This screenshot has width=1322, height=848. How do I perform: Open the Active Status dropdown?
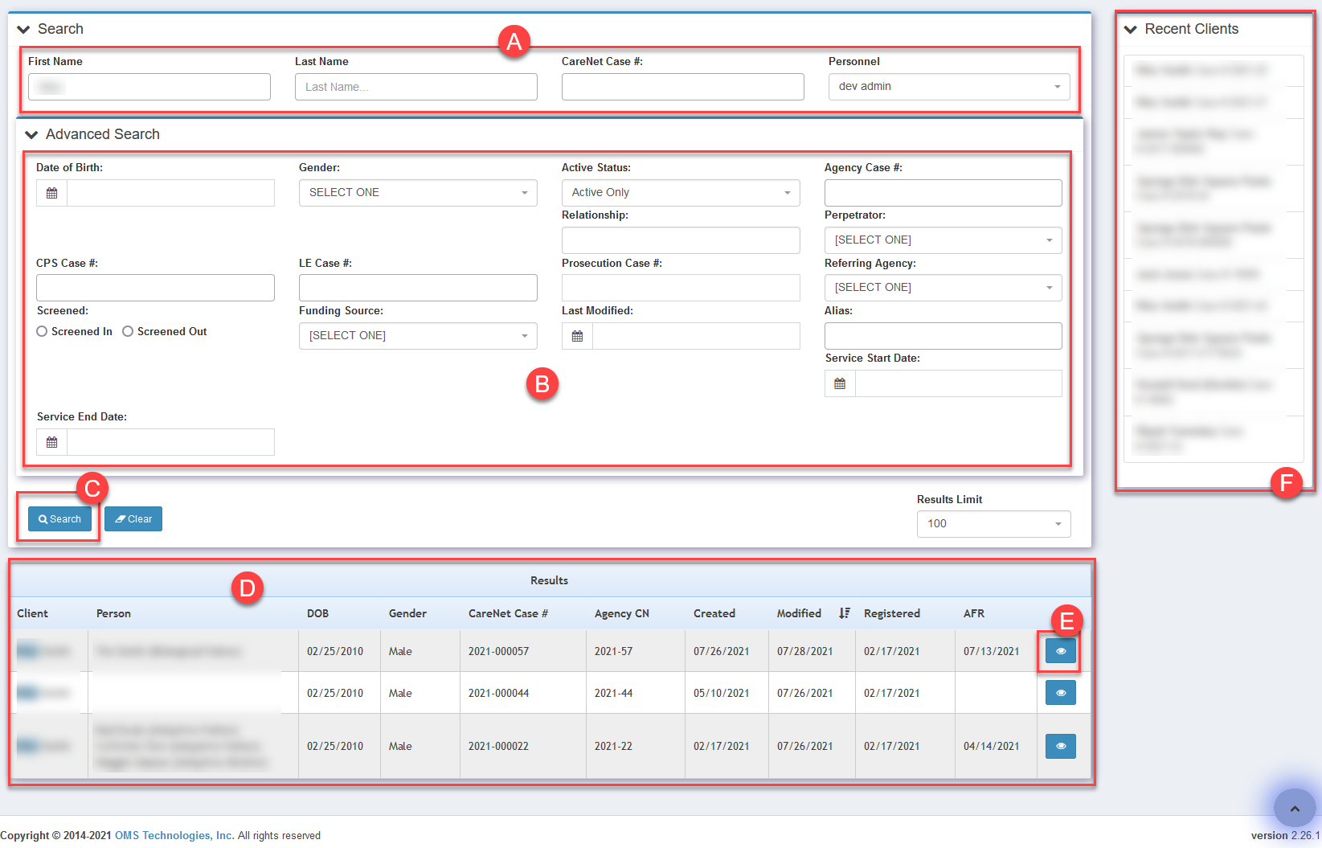click(x=681, y=193)
